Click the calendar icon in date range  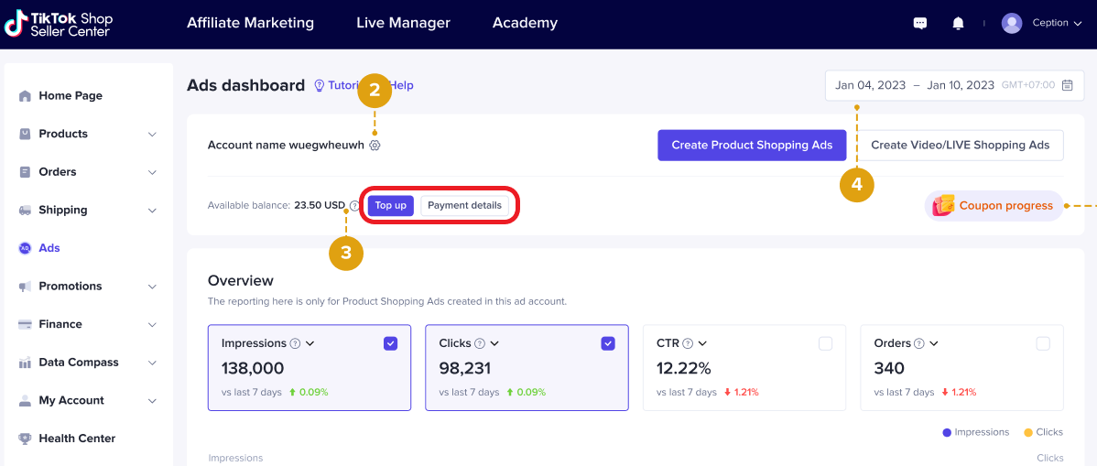[1067, 85]
